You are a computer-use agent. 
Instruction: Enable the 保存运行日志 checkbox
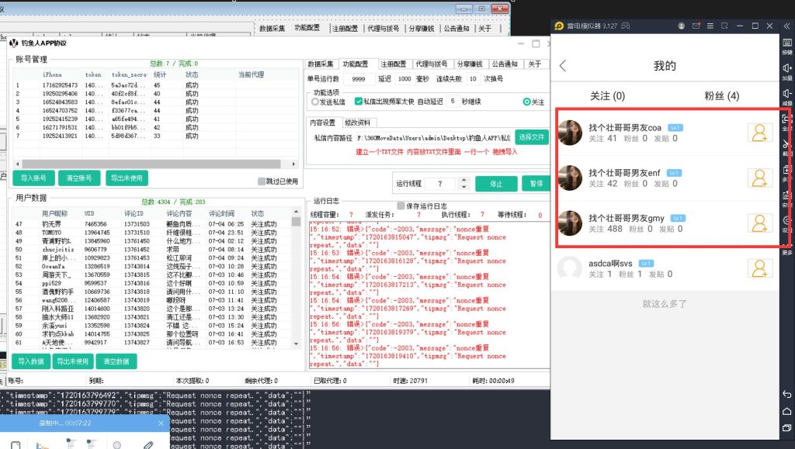[401, 206]
